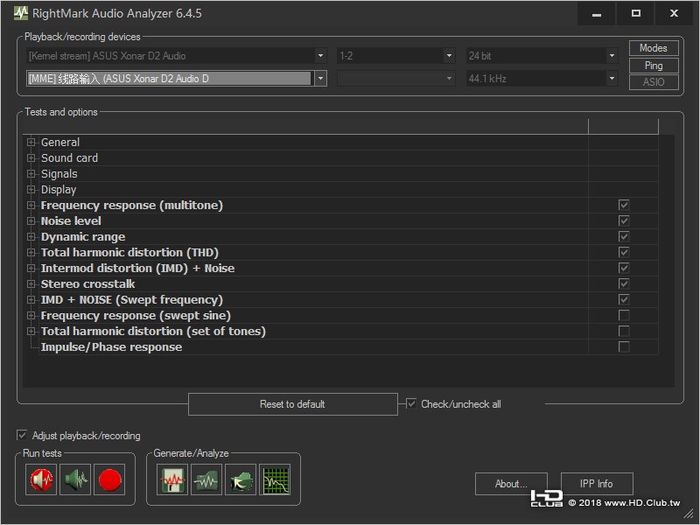Screen dimensions: 700x525
Task: Open the IPP Info dialog
Action: pyautogui.click(x=597, y=484)
